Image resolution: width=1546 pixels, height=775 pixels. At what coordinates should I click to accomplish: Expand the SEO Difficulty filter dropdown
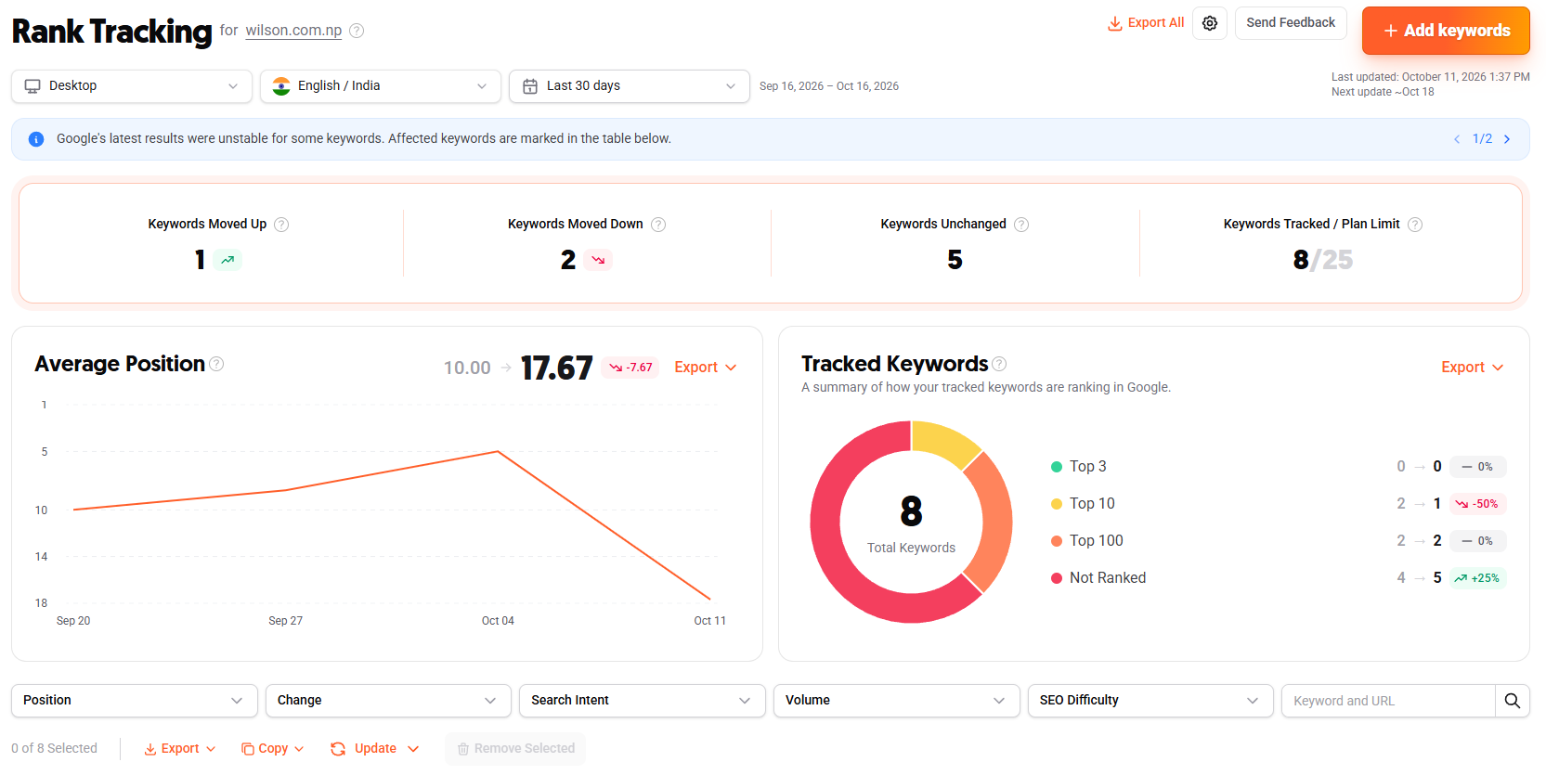pyautogui.click(x=1150, y=701)
